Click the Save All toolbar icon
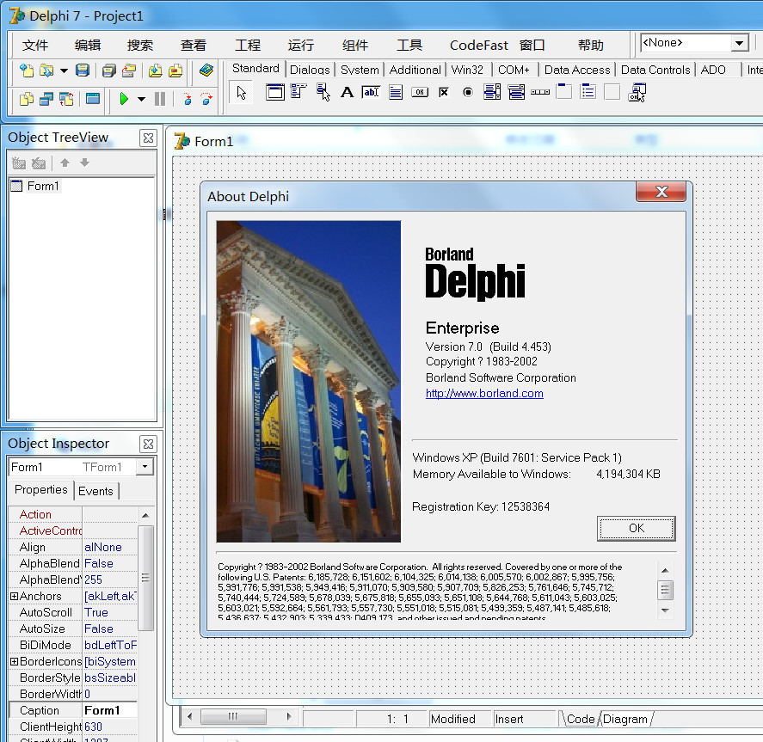The image size is (763, 742). pos(108,71)
